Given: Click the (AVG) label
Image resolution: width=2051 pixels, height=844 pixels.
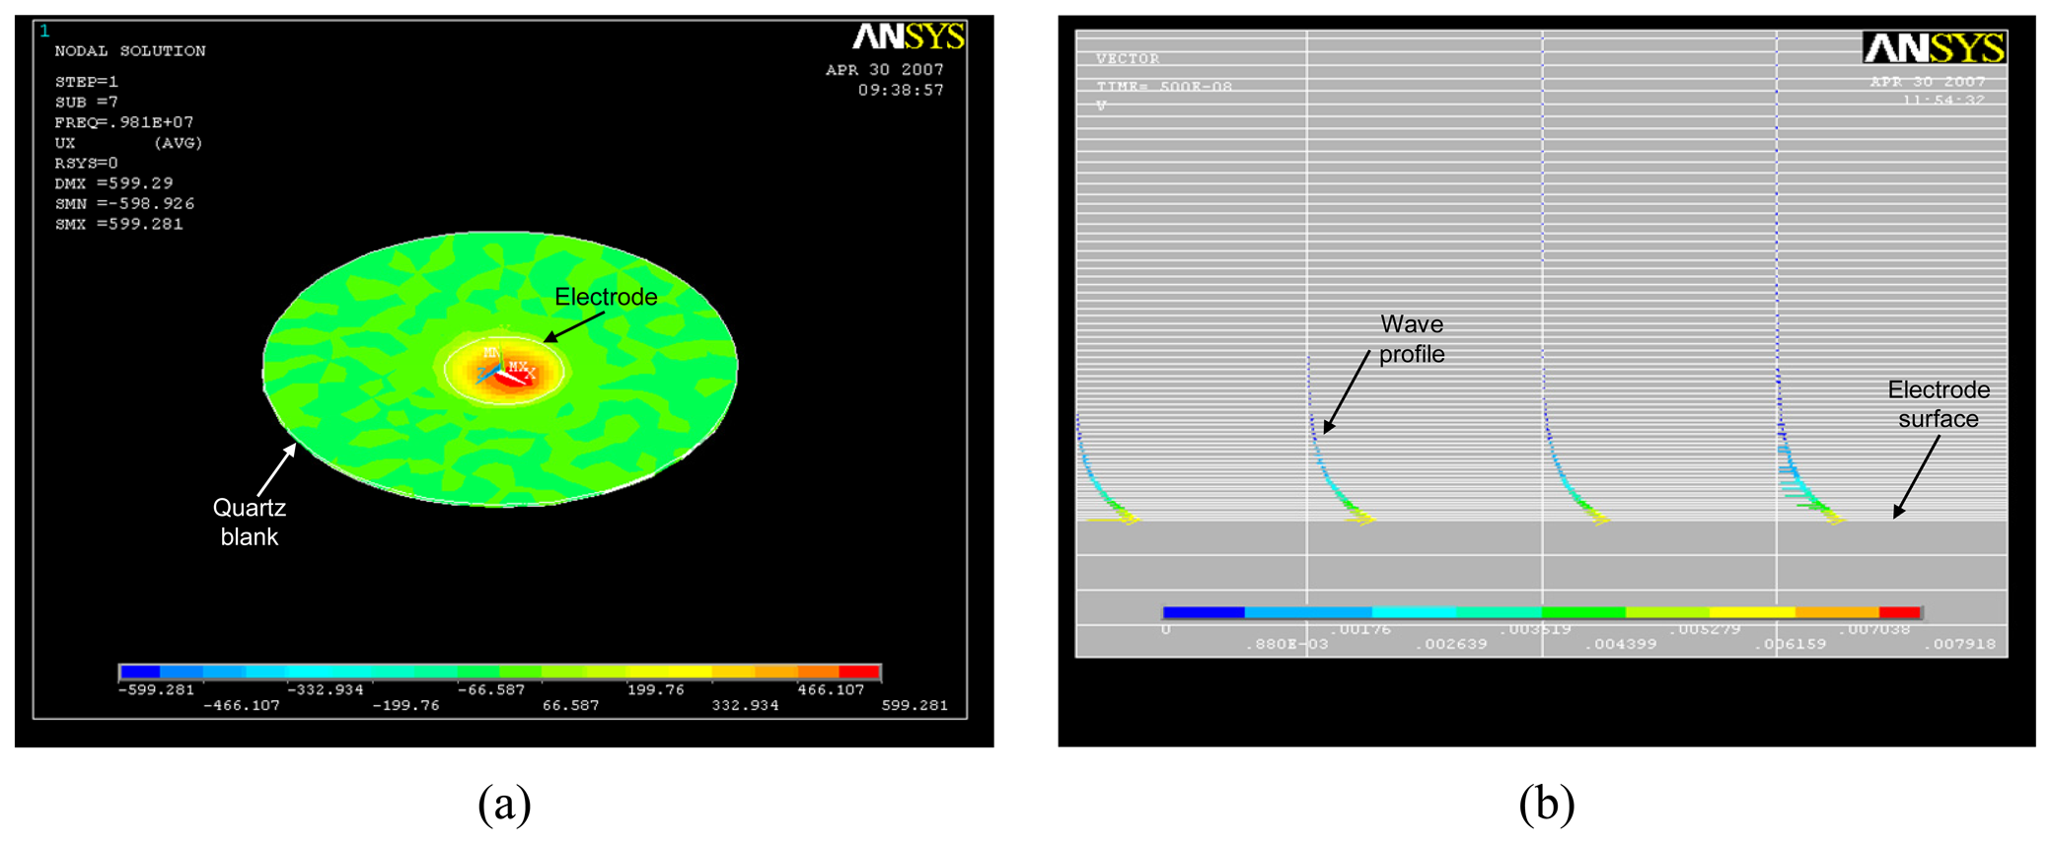Looking at the screenshot, I should pos(179,143).
